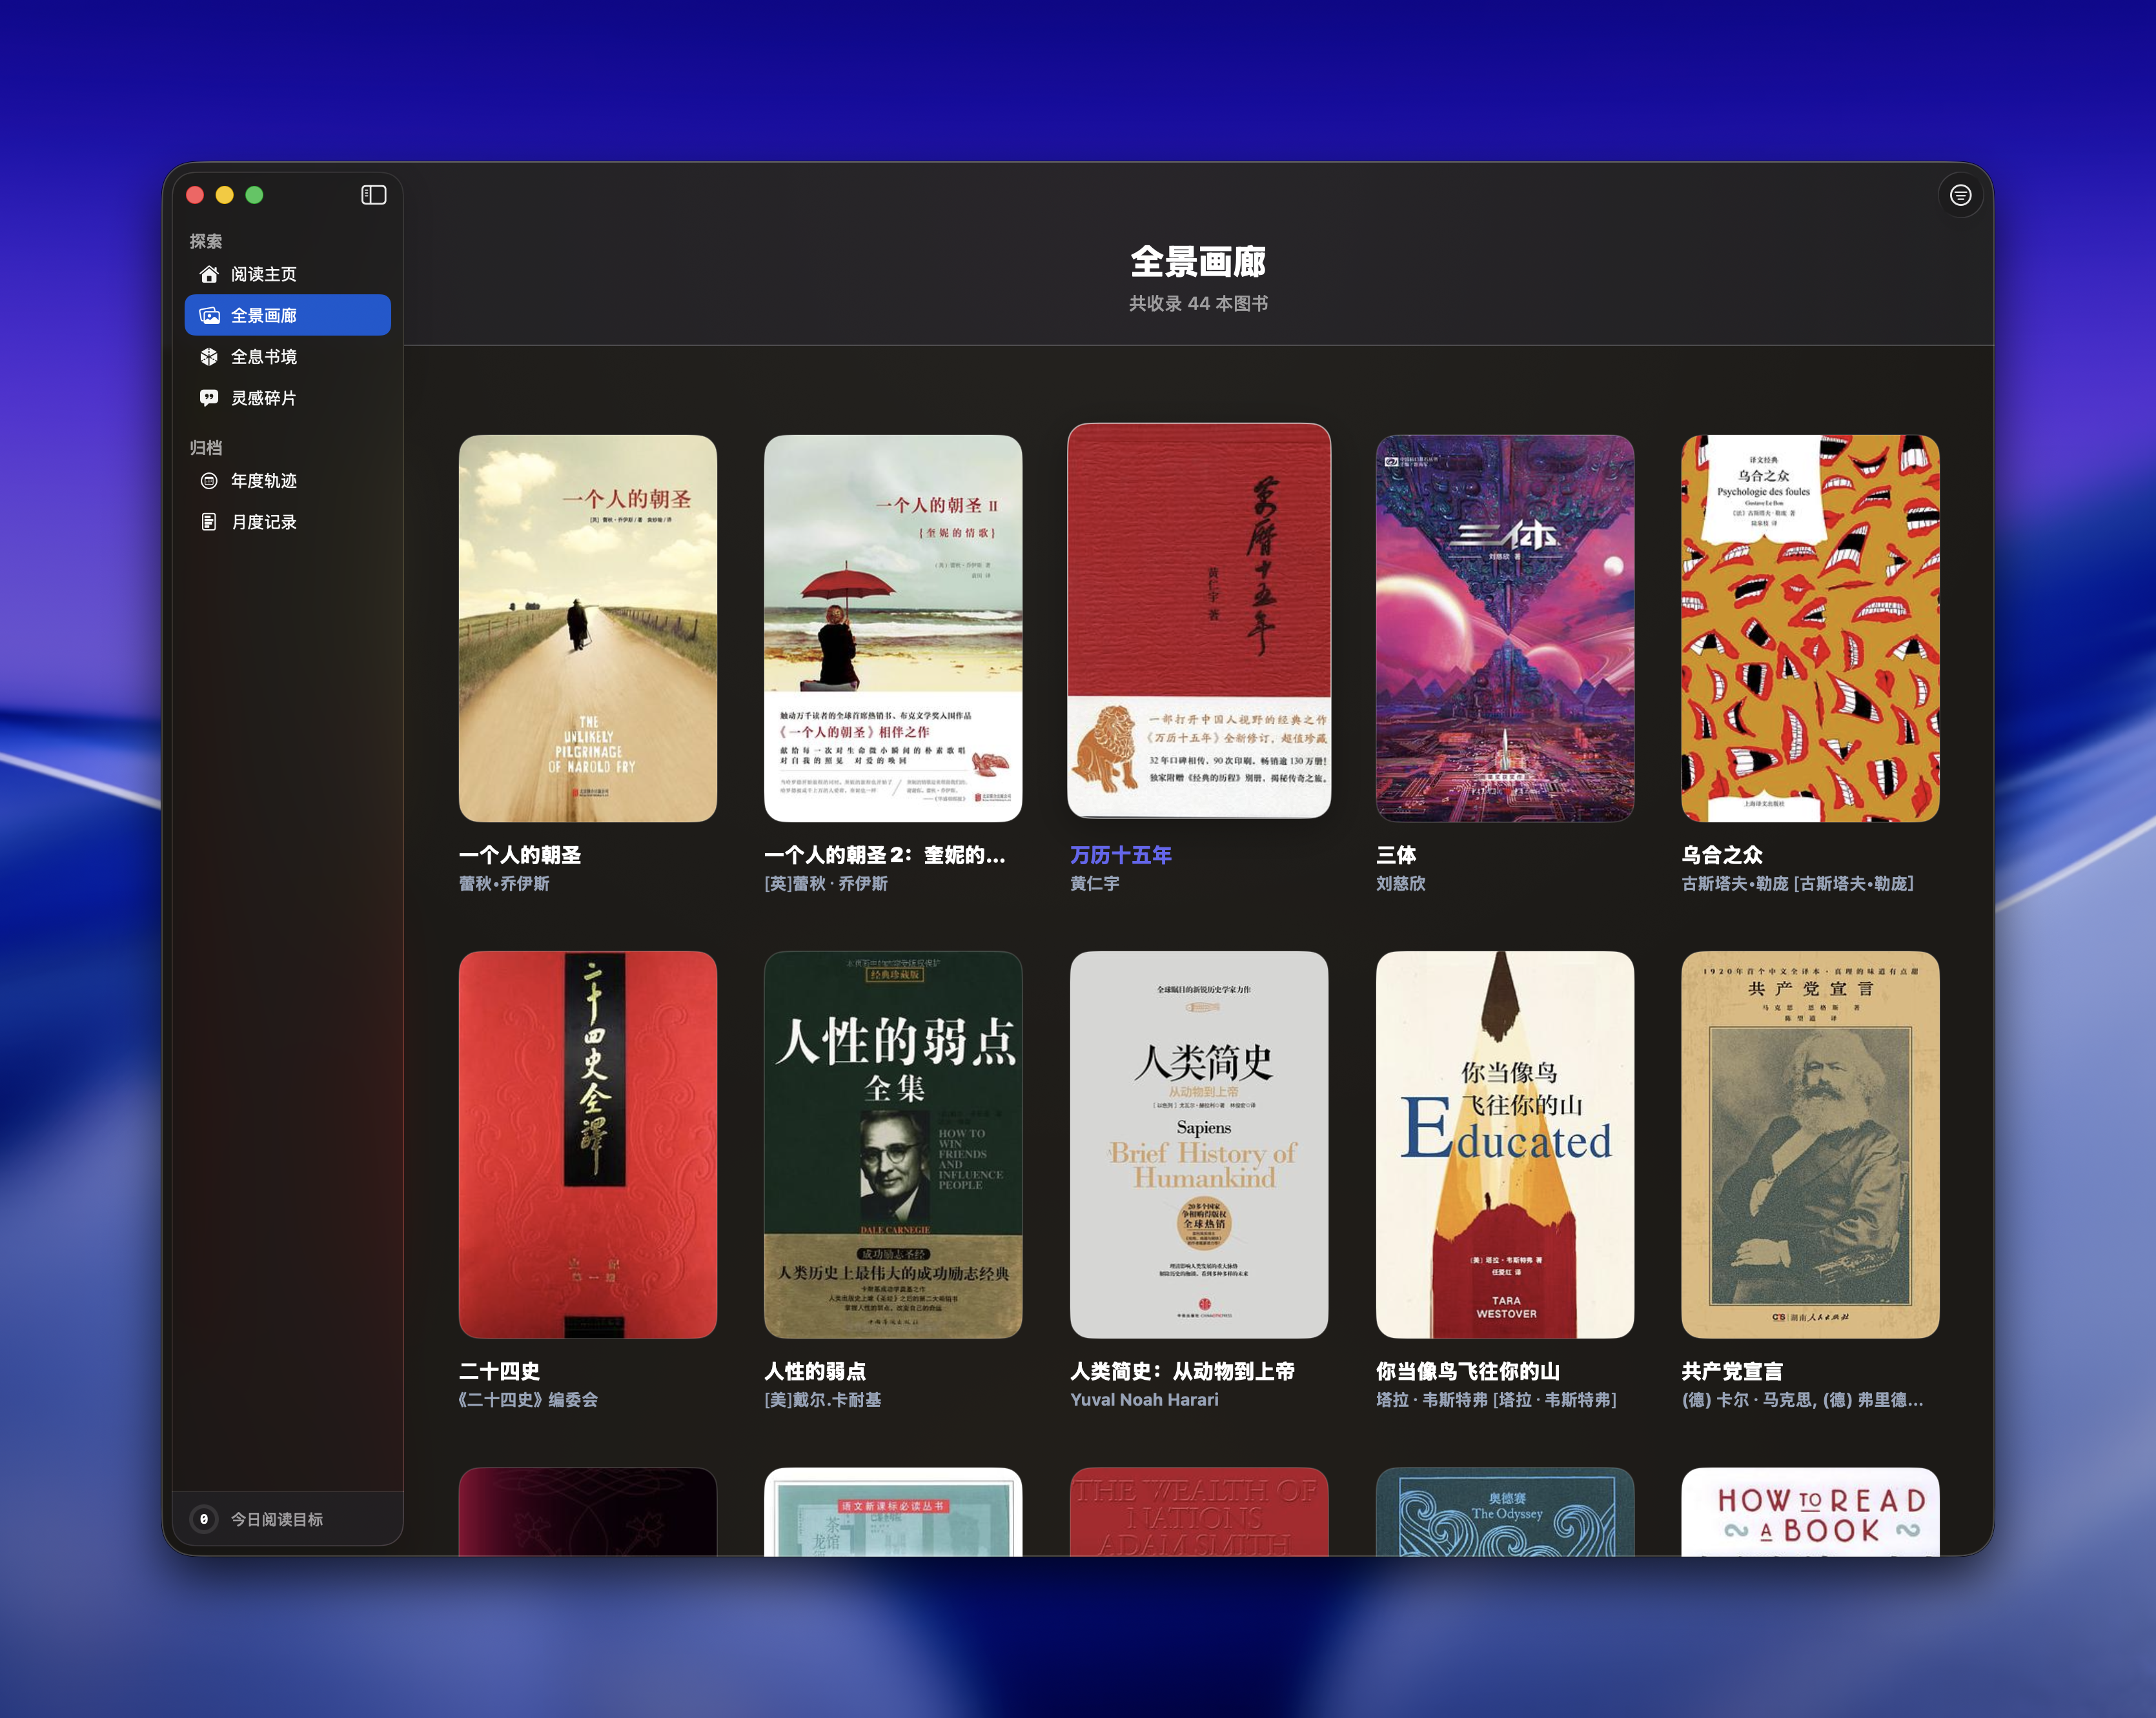Click the title 一个人的朝圣 below its cover
The image size is (2156, 1718).
520,855
